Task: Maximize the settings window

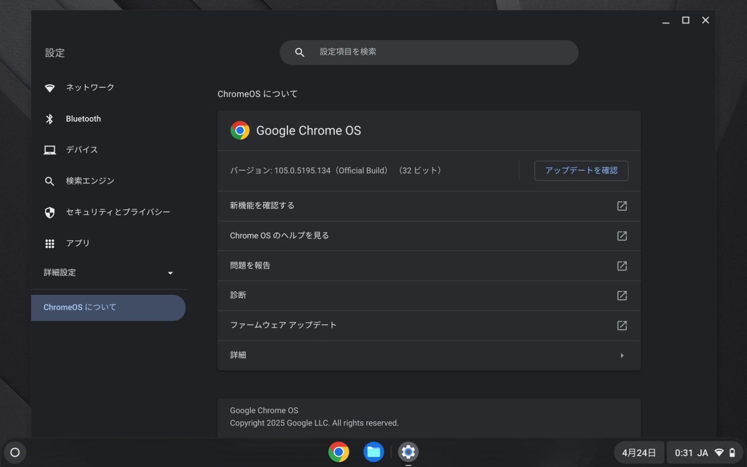Action: click(685, 20)
